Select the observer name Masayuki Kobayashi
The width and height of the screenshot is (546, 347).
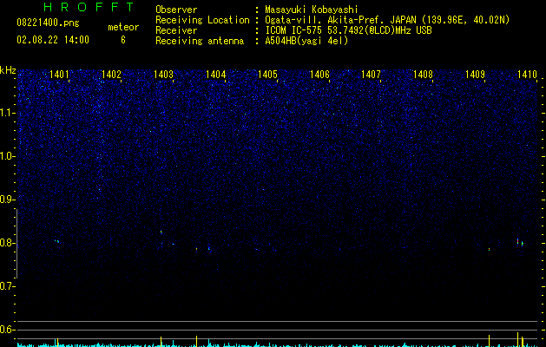coord(312,10)
